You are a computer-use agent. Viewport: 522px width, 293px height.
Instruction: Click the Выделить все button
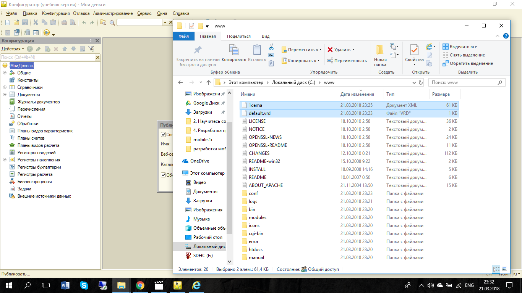460,47
